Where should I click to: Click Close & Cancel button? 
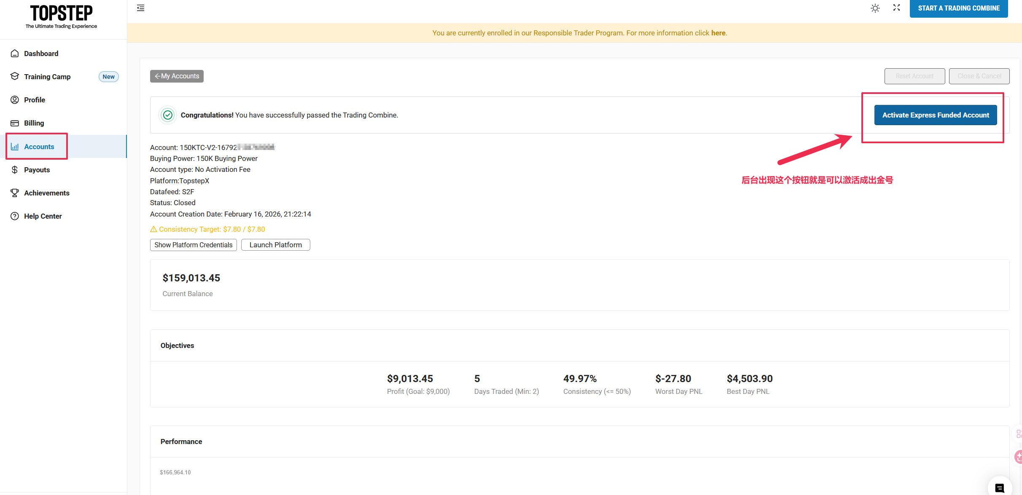(x=979, y=76)
